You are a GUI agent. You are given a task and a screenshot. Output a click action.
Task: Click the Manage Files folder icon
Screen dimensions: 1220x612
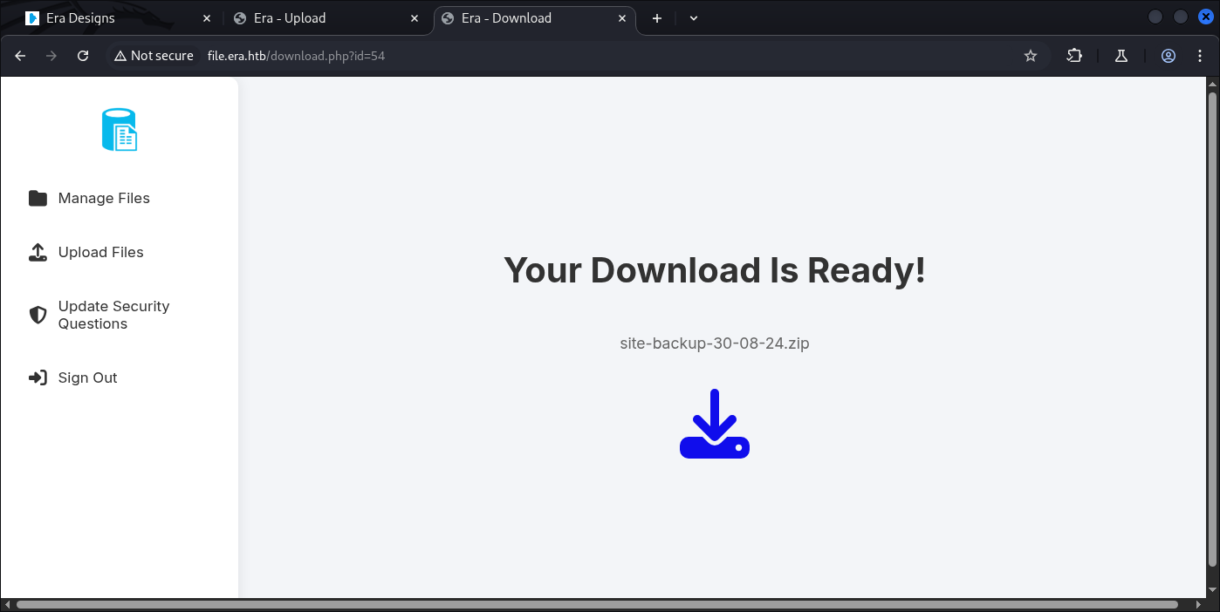coord(38,199)
